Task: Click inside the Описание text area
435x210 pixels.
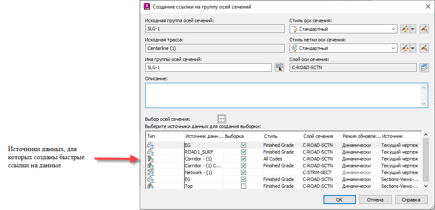Action: pyautogui.click(x=283, y=95)
